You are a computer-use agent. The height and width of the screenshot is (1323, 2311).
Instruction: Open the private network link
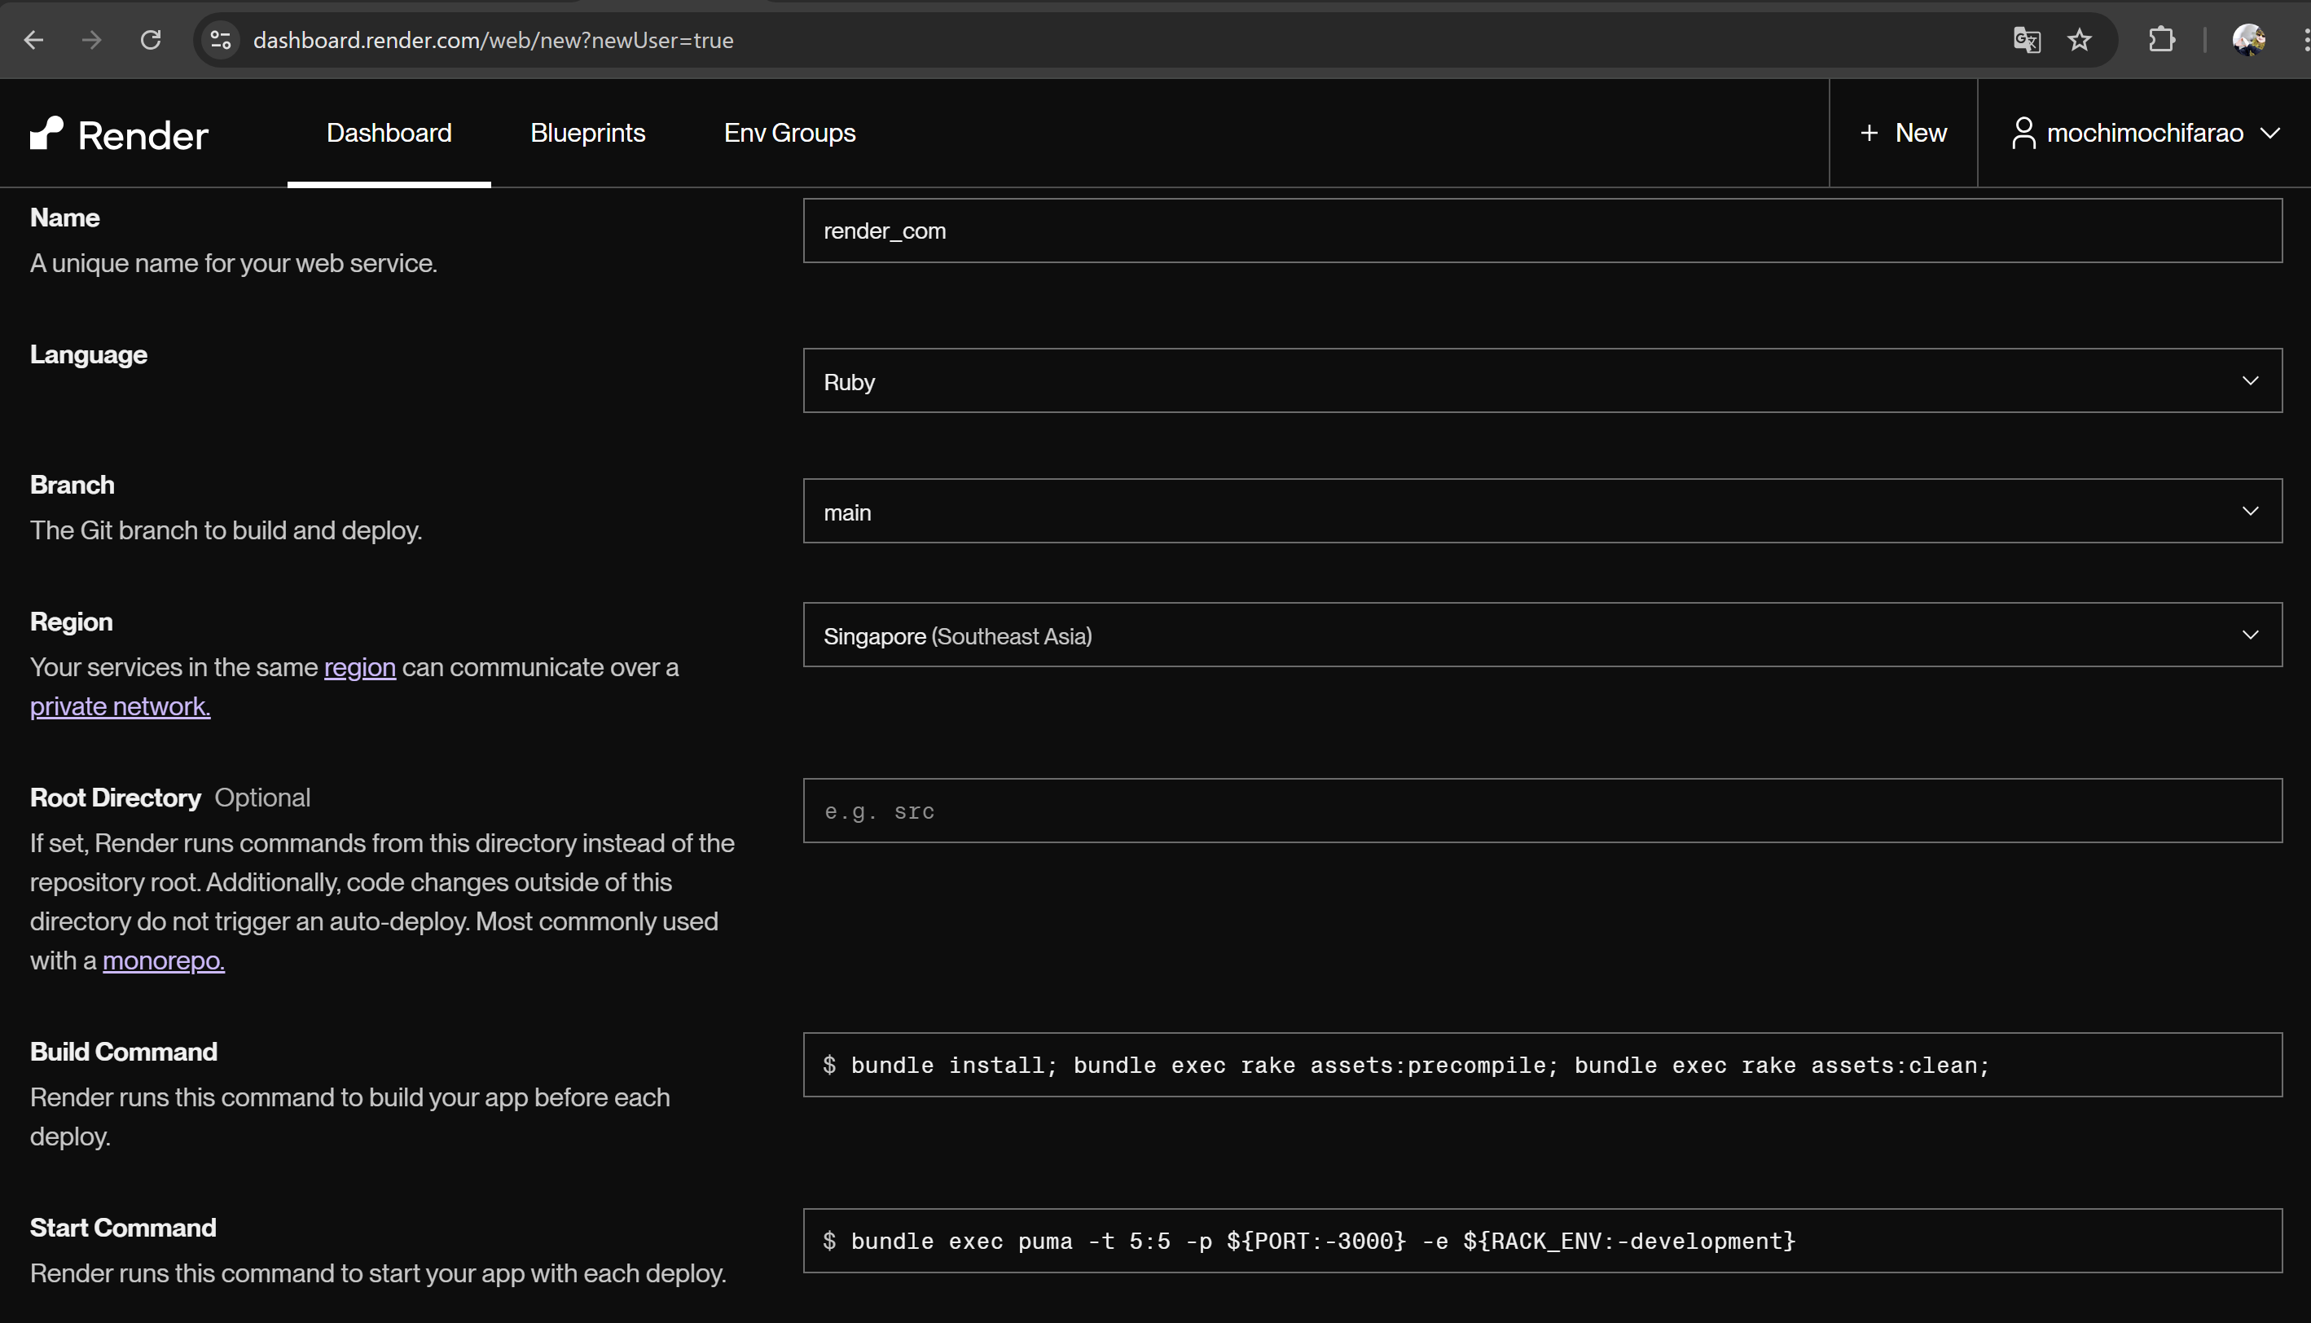click(119, 706)
